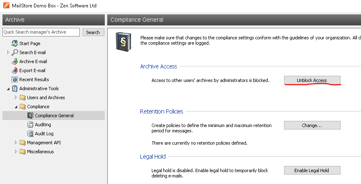Viewport: 361px width, 184px height.
Task: Expand the Miscellaneous node
Action: pyautogui.click(x=16, y=152)
